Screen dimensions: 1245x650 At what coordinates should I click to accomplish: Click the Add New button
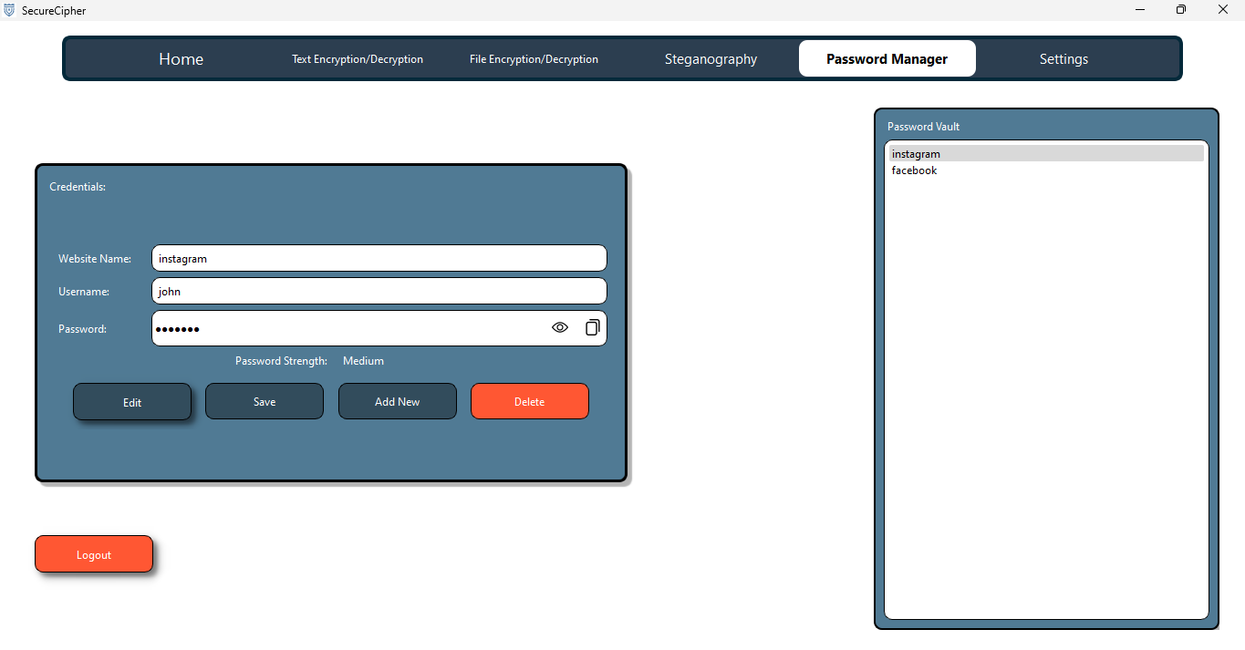point(397,402)
